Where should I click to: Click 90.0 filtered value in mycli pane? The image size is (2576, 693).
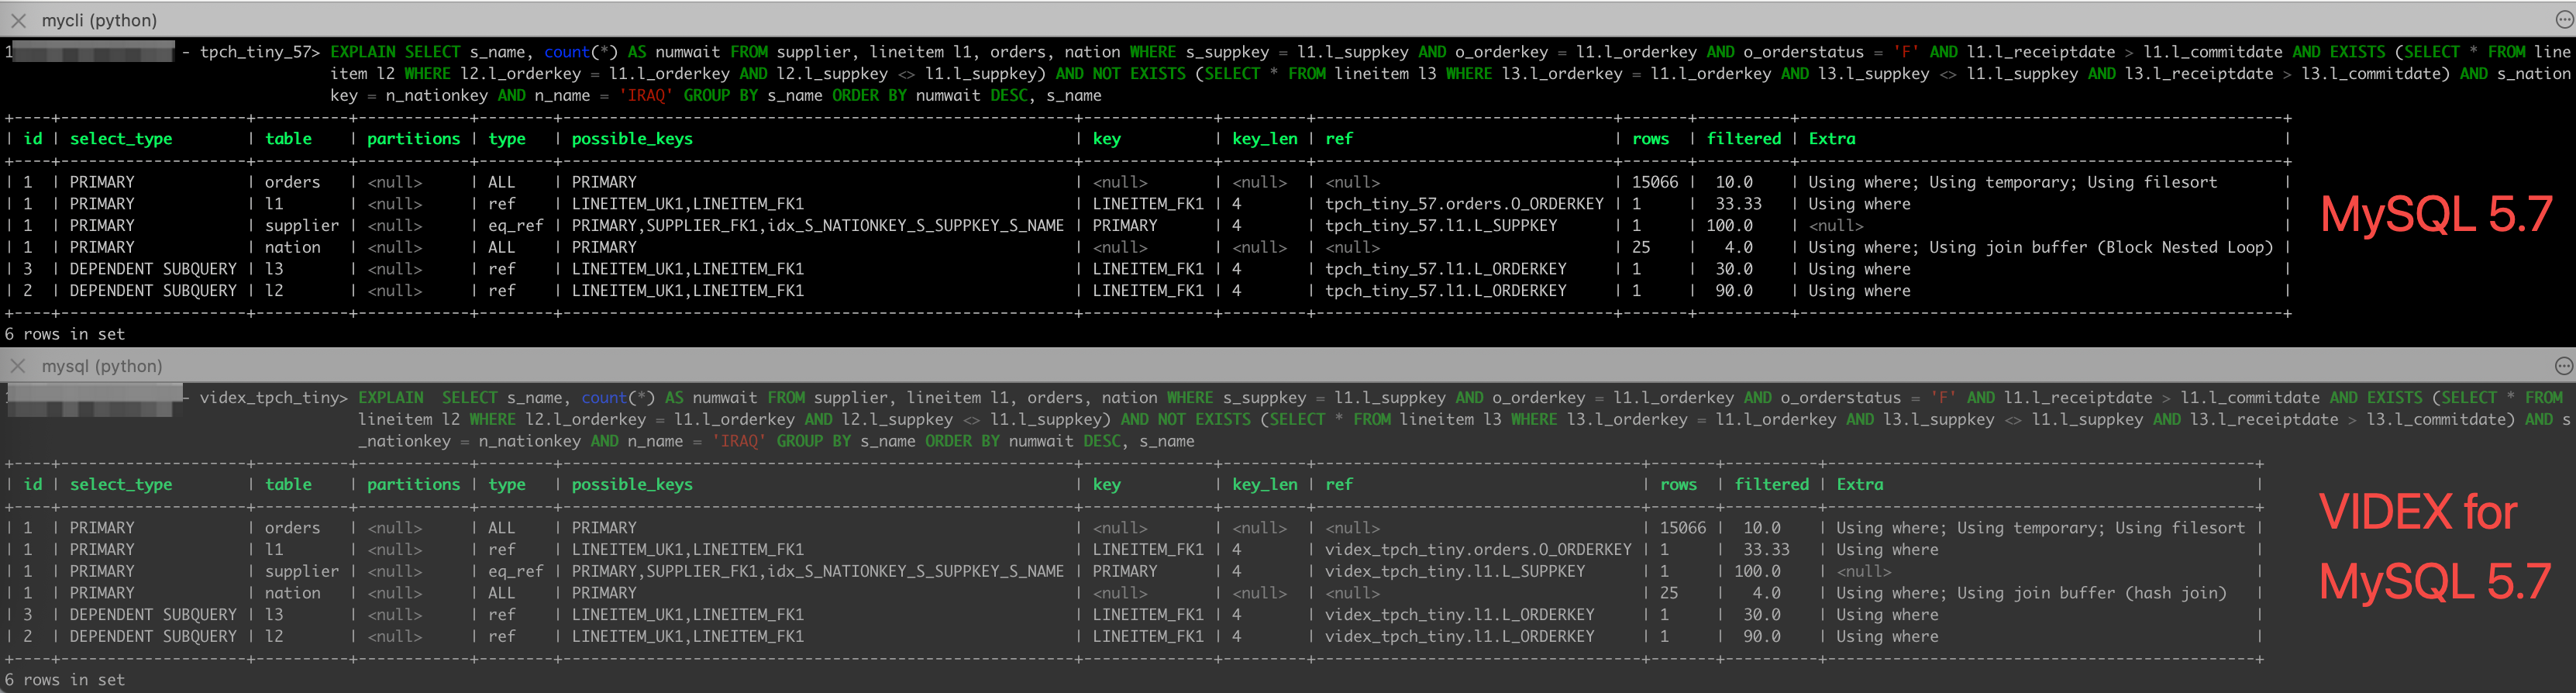click(1734, 291)
